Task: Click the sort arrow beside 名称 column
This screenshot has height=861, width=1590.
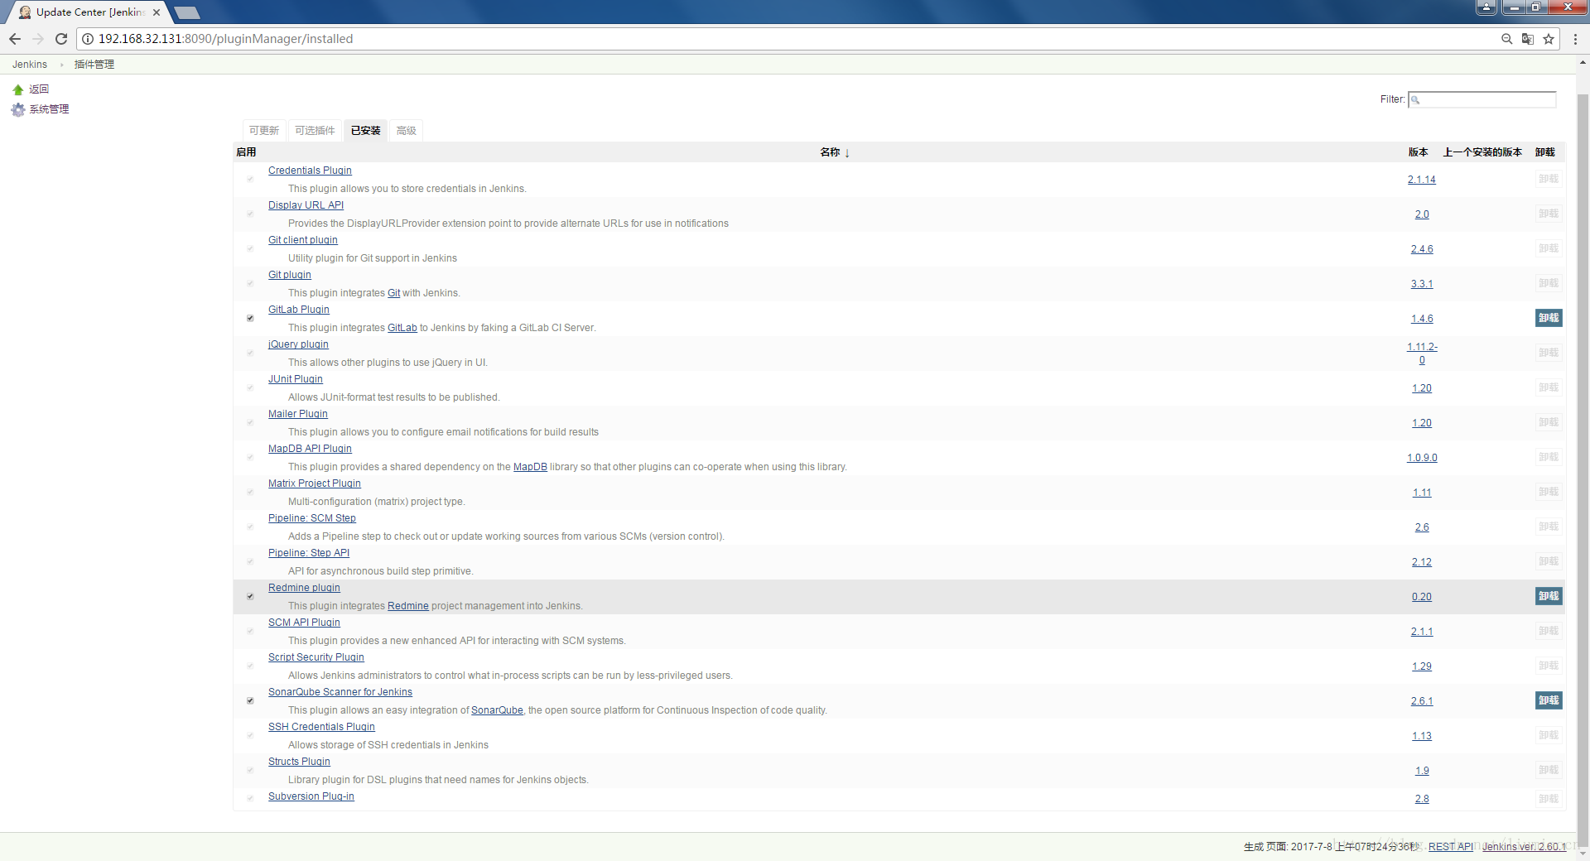Action: point(847,153)
